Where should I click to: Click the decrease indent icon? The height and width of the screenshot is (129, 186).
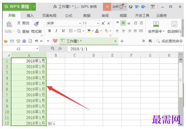(x=136, y=23)
